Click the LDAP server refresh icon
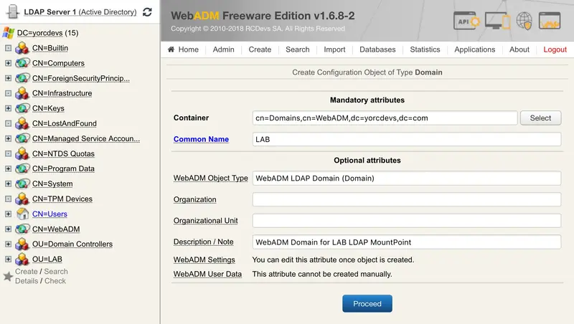The image size is (574, 324). click(147, 12)
